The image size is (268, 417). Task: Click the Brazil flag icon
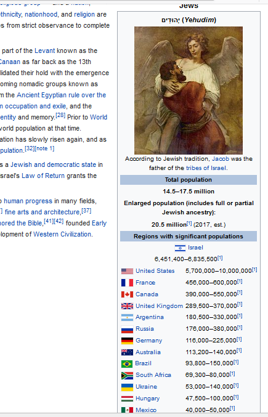pyautogui.click(x=127, y=364)
